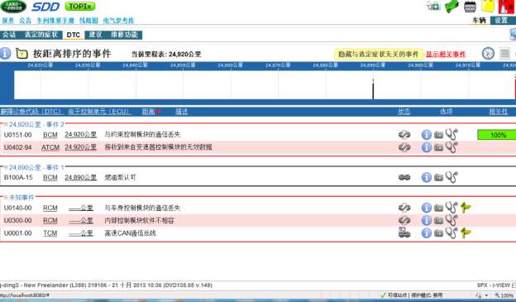Switch to the list view icon
Image resolution: width=516 pixels, height=302 pixels.
(504, 53)
